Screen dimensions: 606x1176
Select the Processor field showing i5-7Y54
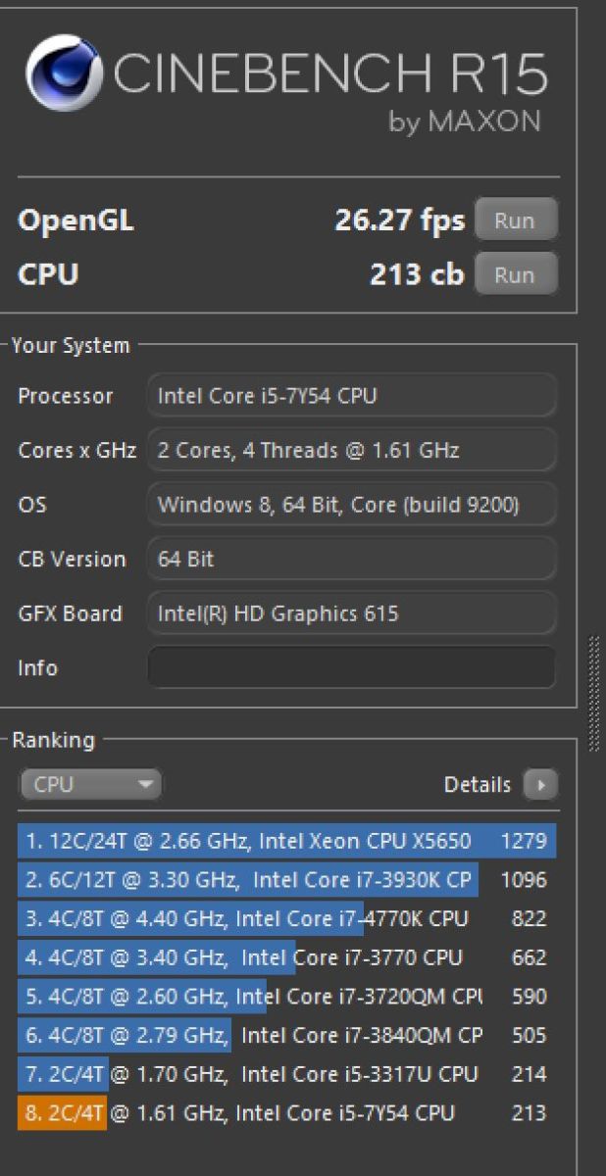click(x=351, y=396)
